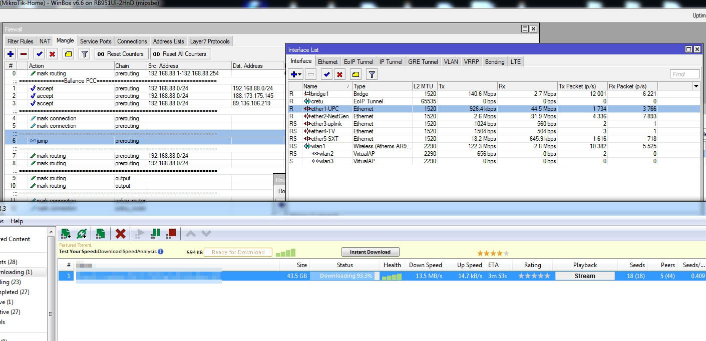Viewport: 706px width, 341px height.
Task: Add torrent icon in uTorrent toolbar
Action: [66, 233]
